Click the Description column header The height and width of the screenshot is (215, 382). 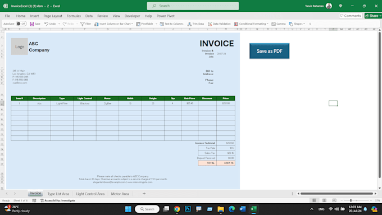click(x=39, y=98)
